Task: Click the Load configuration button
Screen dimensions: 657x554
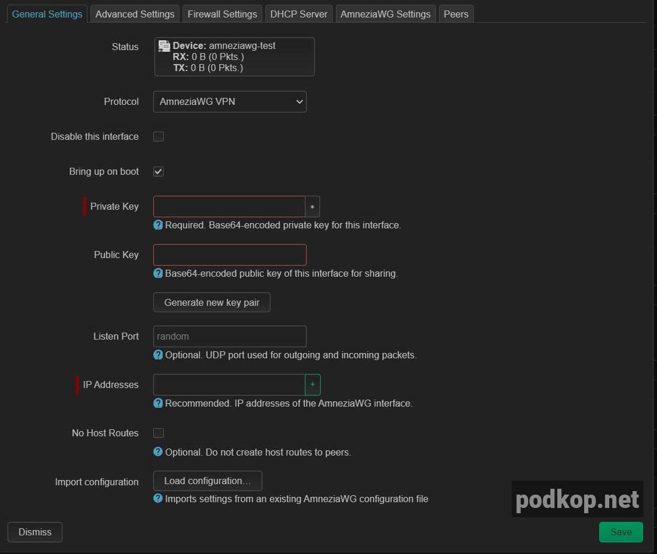Action: (x=207, y=481)
